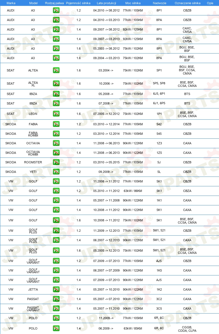Click the fuel icon for VW GOLF with CBZA engine
The width and height of the screenshot is (219, 334).
click(56, 191)
